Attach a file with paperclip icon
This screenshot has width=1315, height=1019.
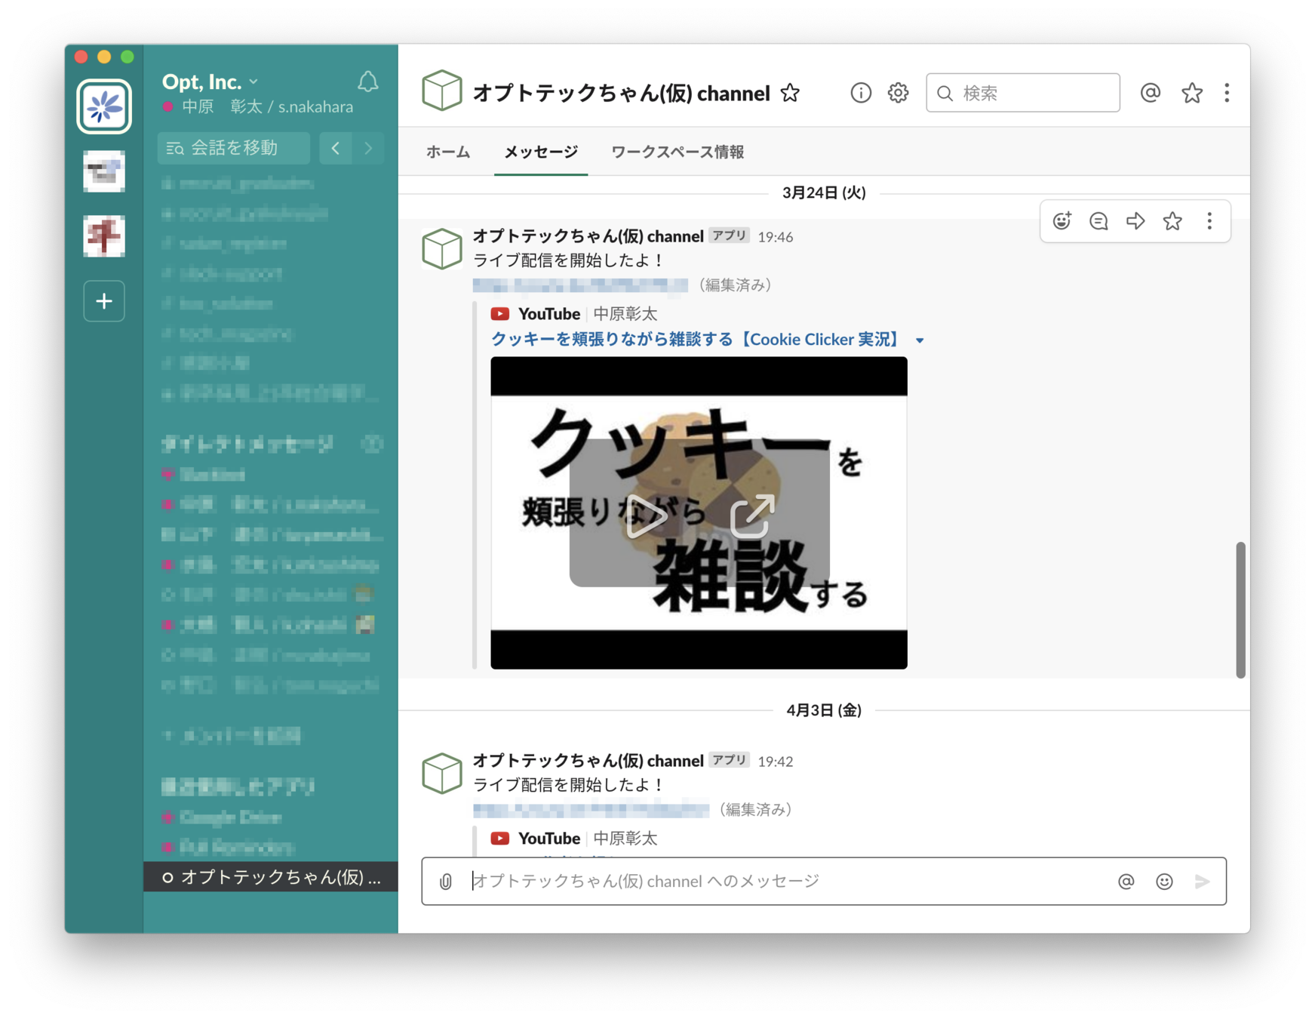446,881
